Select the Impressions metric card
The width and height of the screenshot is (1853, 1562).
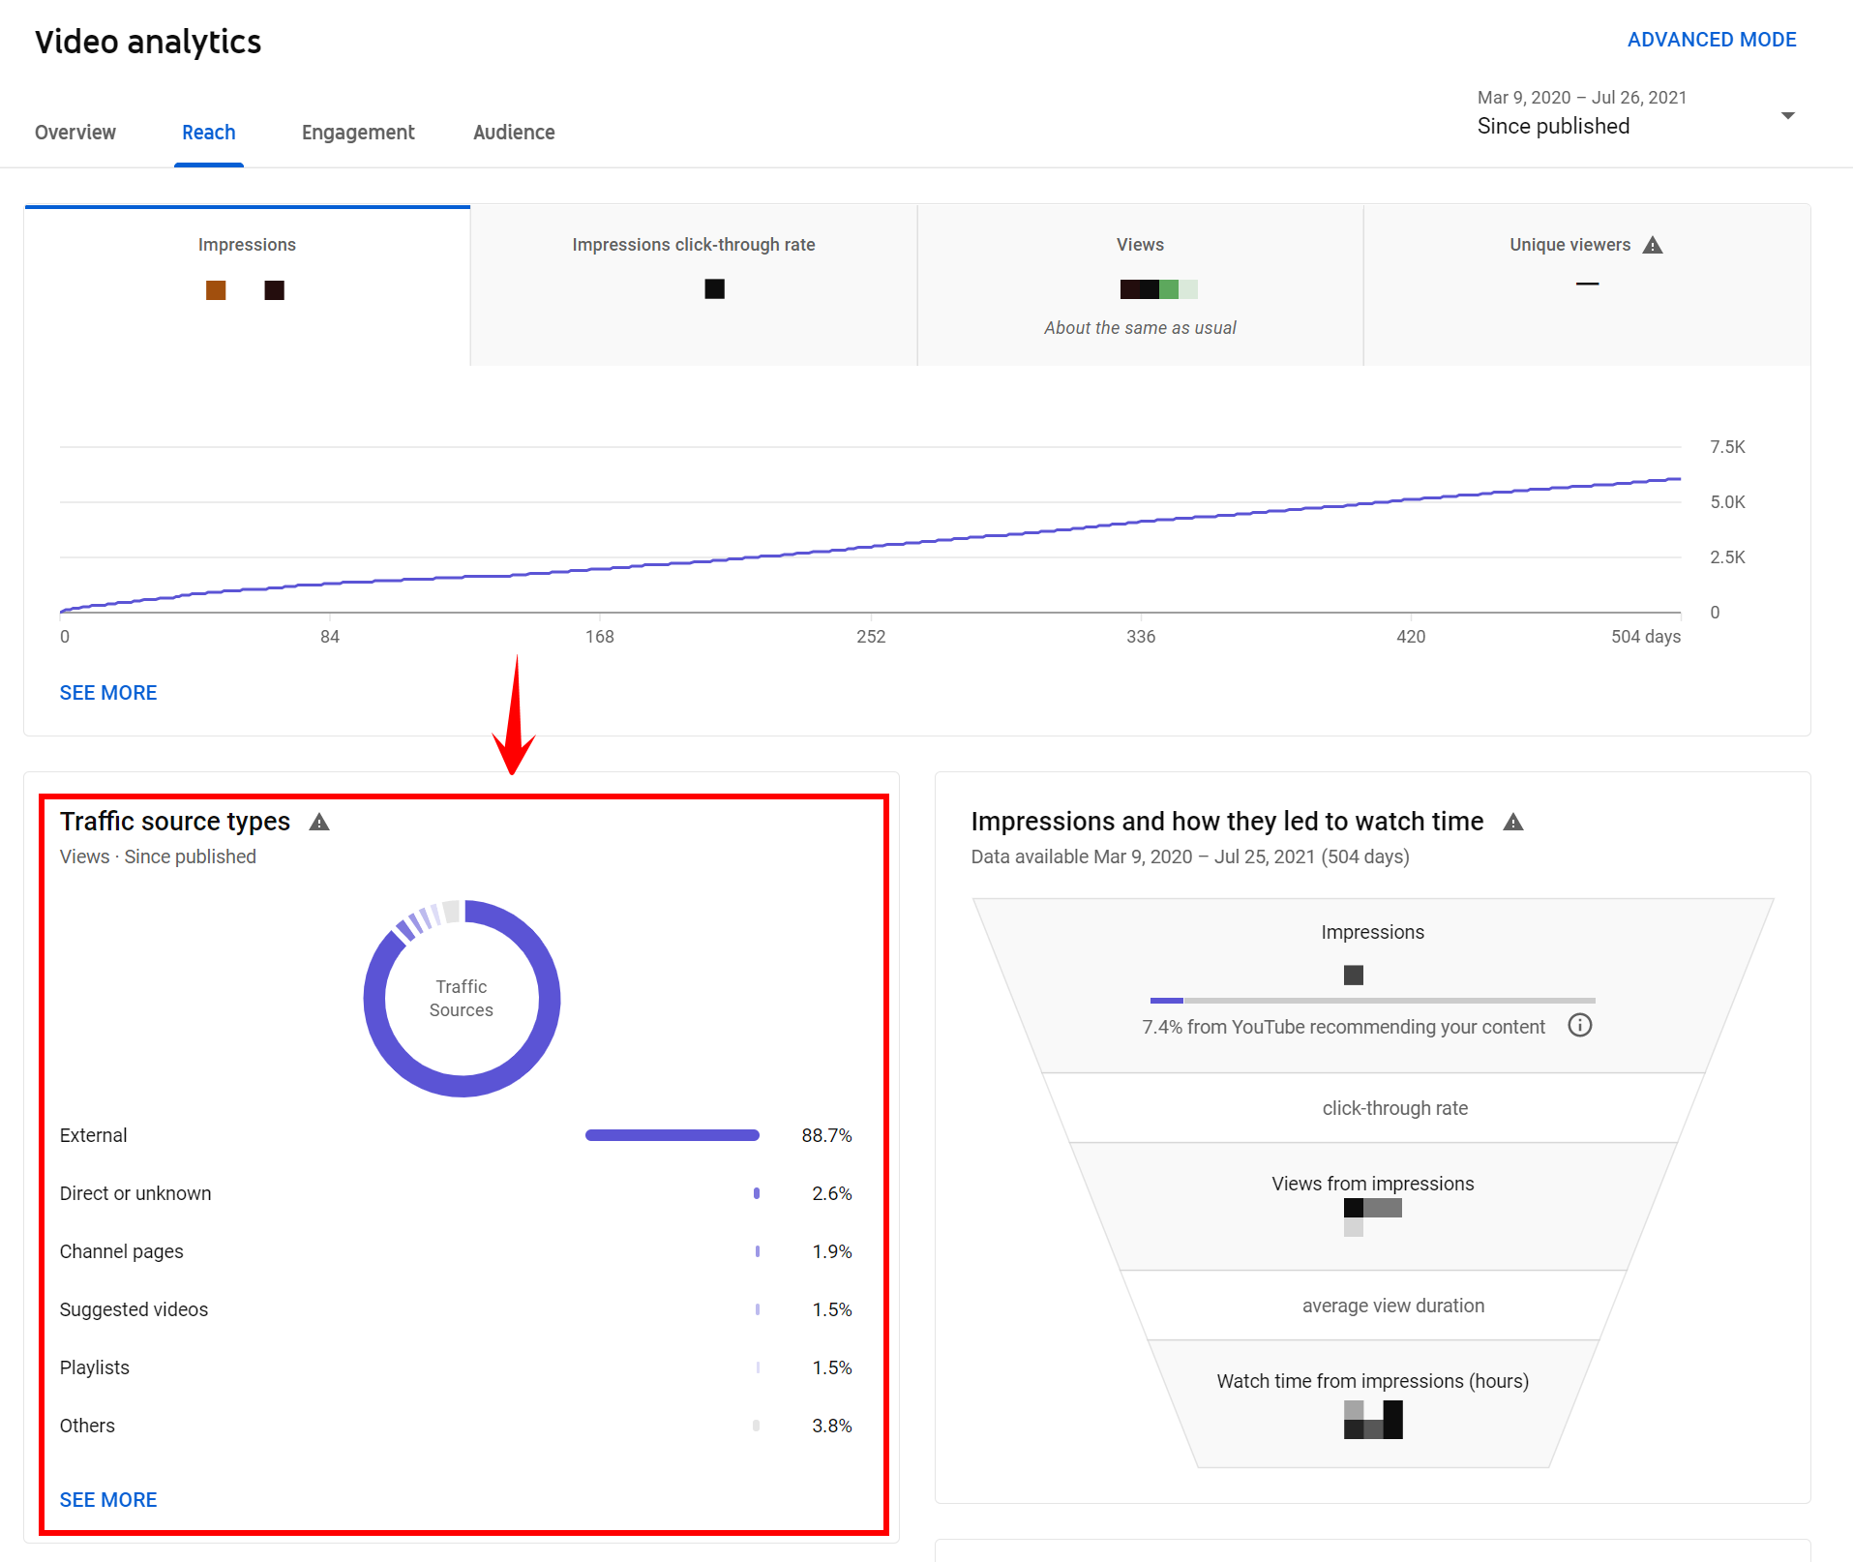247,285
